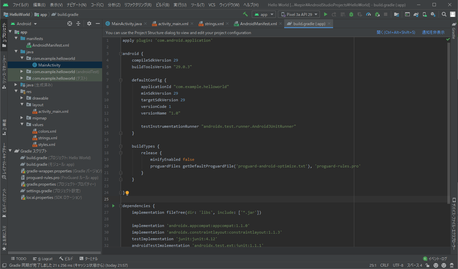Screen dimensions: 458x269
Task: Open the ターミナル tool window
Action: (89, 259)
